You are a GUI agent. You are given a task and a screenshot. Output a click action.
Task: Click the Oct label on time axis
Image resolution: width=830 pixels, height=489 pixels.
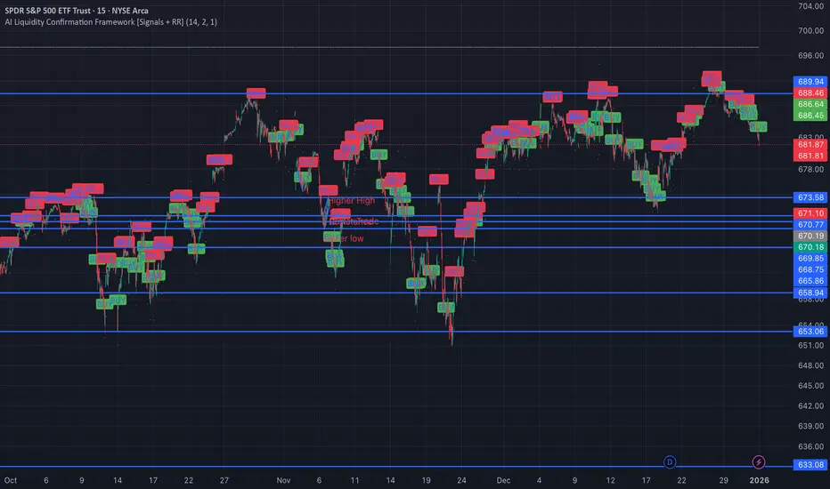11,480
